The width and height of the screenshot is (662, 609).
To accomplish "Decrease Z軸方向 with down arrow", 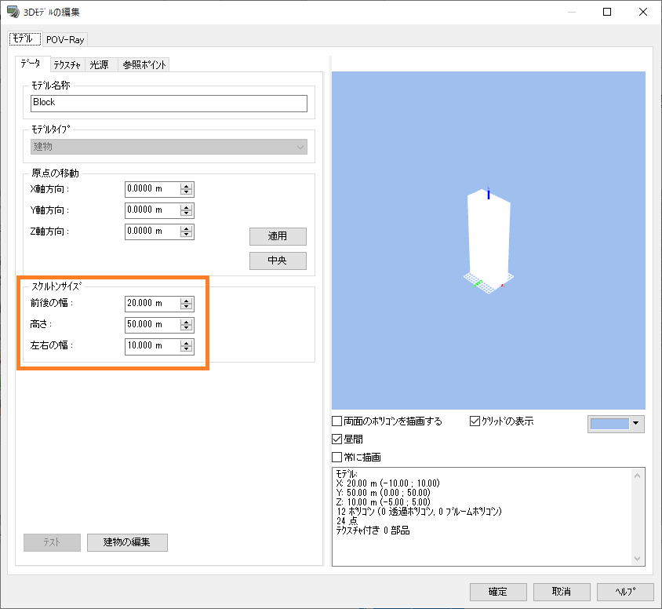I will pyautogui.click(x=186, y=235).
